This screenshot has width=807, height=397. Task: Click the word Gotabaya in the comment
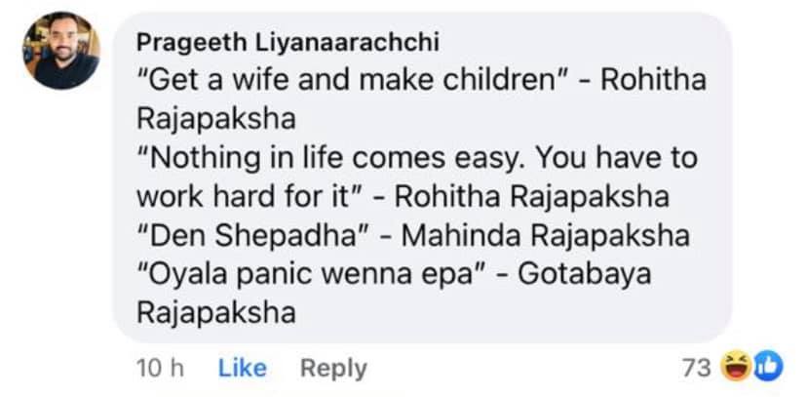pyautogui.click(x=585, y=274)
